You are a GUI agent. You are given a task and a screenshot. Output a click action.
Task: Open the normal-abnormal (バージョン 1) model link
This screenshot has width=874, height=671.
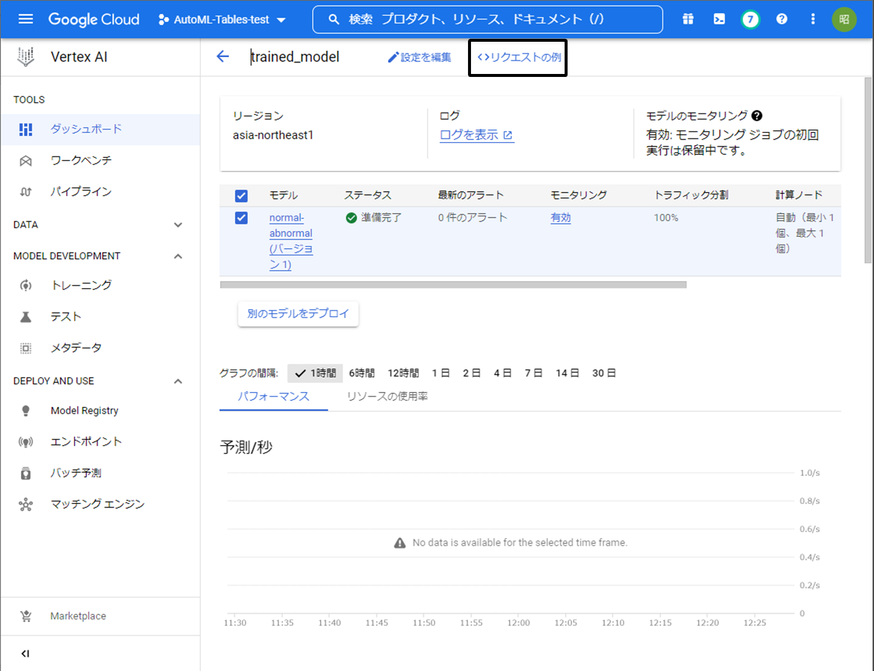tap(291, 241)
